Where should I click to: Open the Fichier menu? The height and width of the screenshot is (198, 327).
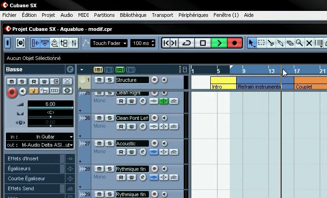tap(10, 15)
